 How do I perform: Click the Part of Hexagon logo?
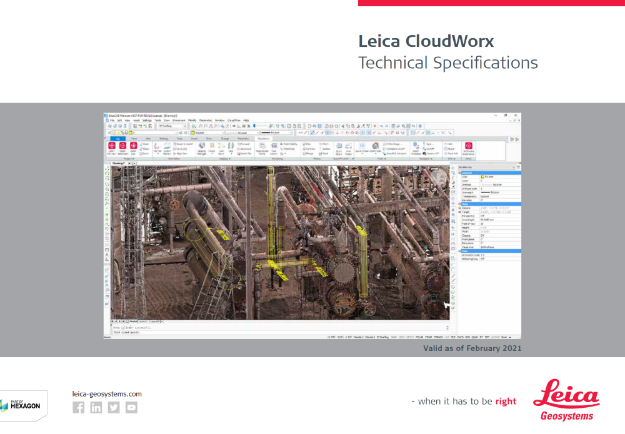[x=22, y=405]
